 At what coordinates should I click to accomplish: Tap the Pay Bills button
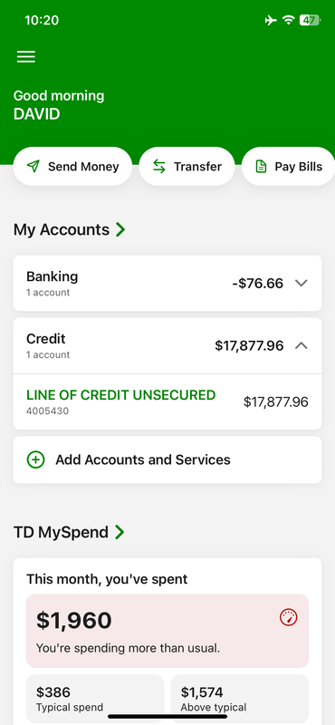click(x=288, y=167)
